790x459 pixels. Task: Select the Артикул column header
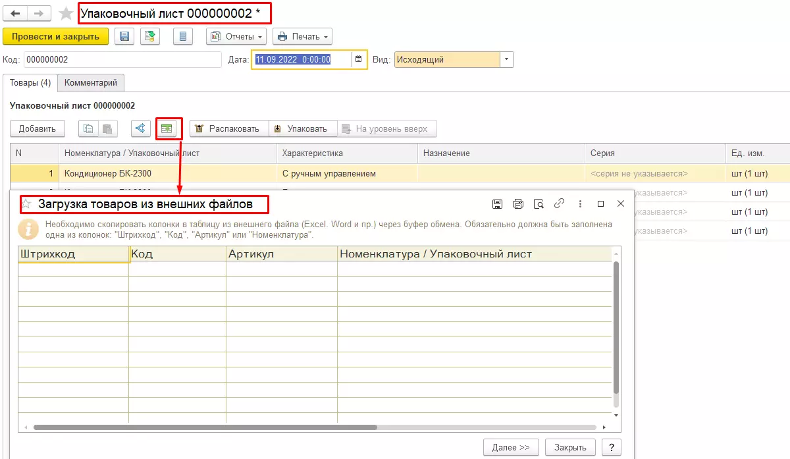coord(281,254)
